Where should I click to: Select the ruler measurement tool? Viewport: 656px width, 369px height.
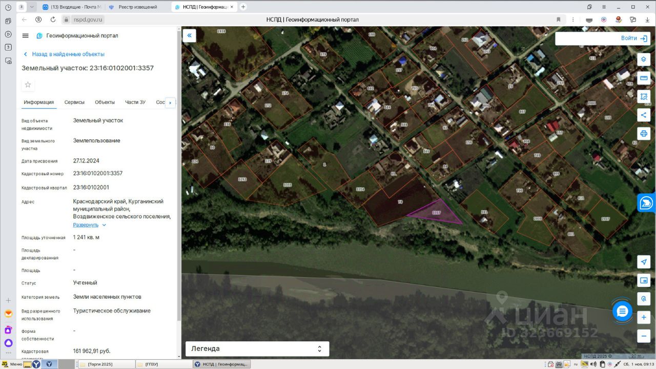point(644,78)
